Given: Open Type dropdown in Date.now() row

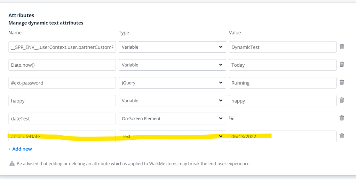Looking at the screenshot, I should point(172,65).
